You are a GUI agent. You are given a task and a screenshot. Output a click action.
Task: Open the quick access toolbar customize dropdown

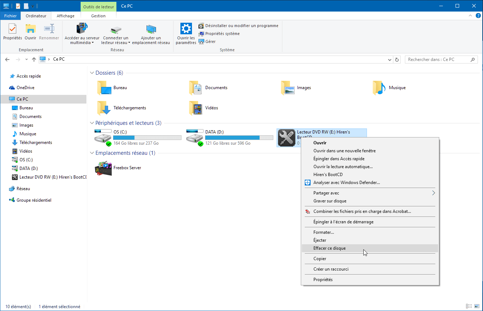[x=33, y=6]
